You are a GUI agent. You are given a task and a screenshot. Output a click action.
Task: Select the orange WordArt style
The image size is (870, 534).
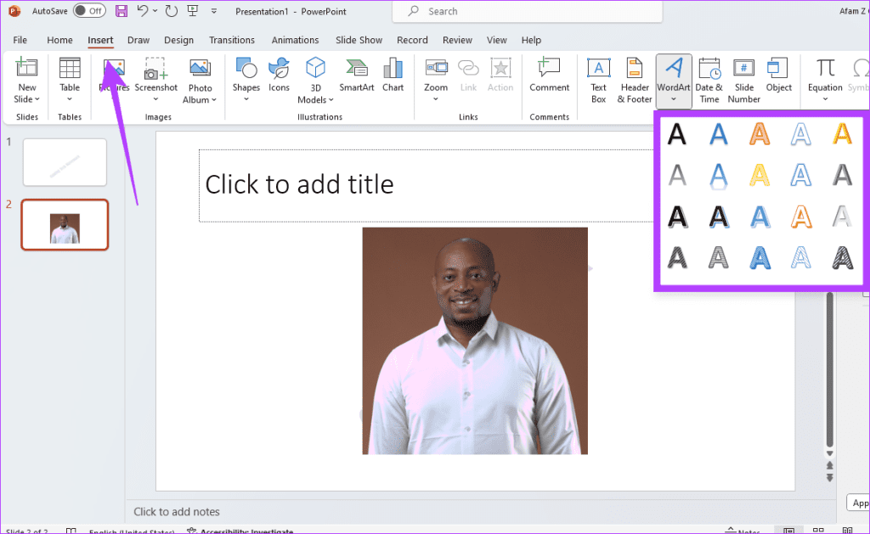click(760, 133)
